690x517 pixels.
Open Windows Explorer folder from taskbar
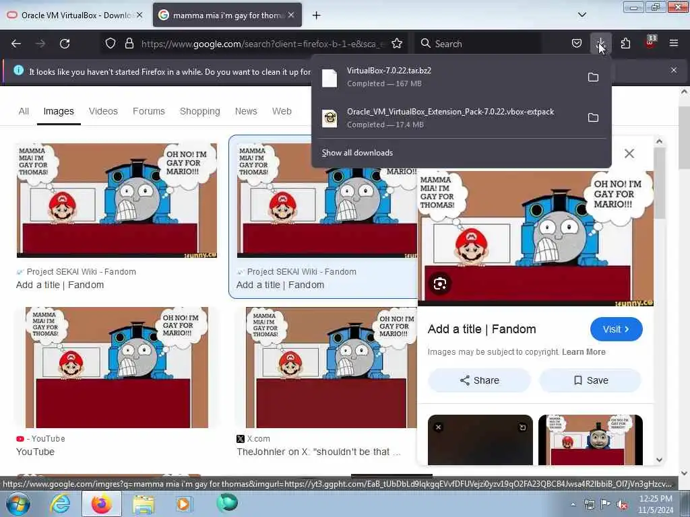tap(144, 504)
